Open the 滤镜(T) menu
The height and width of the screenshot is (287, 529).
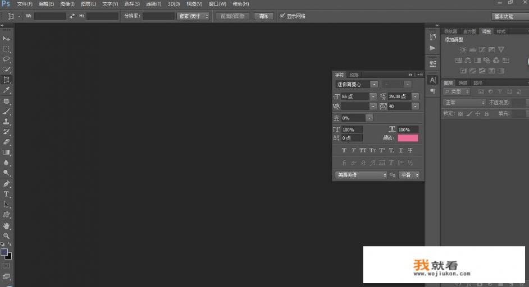[153, 4]
